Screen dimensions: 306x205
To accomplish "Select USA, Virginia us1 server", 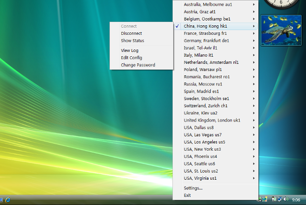I will point(216,178).
